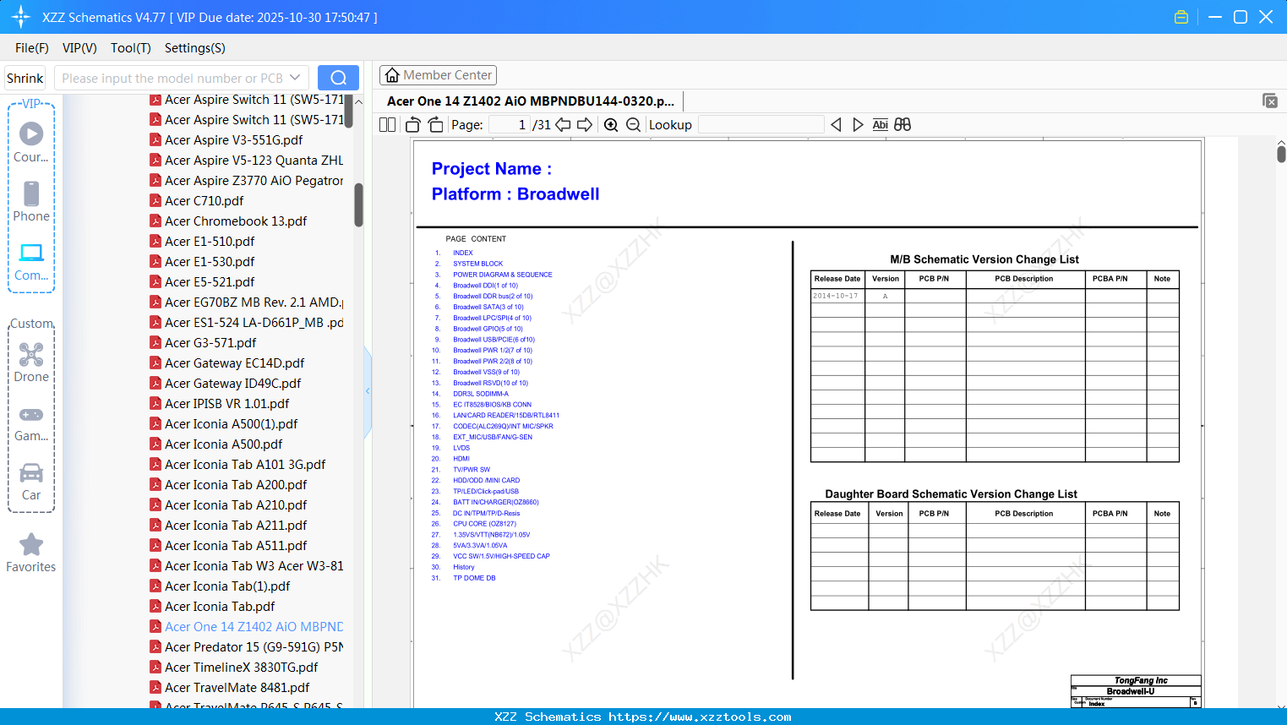Screen dimensions: 1287x725
Task: Select Acer One 14 Z1402 AiO file
Action: [x=254, y=627]
